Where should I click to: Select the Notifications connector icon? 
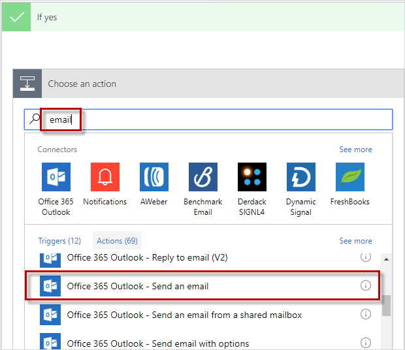[x=105, y=177]
